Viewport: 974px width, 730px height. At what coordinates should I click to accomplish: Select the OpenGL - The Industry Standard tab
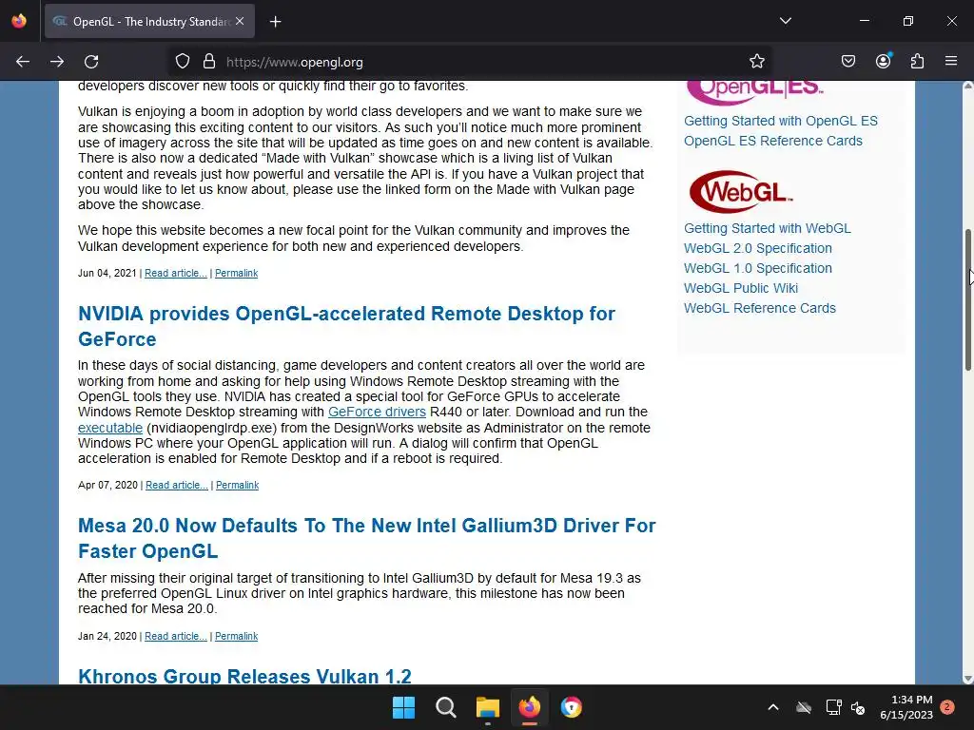point(149,22)
